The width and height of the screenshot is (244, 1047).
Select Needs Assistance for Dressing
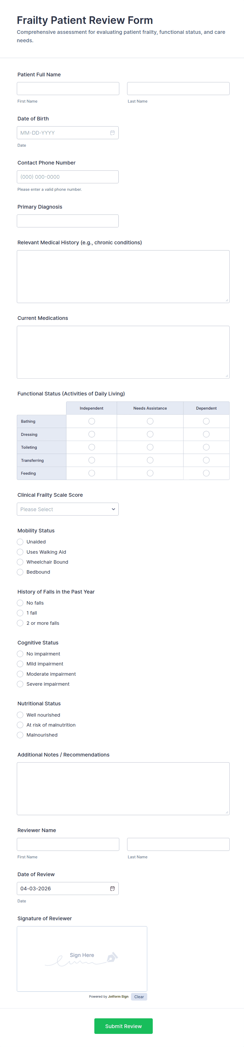[x=150, y=435]
